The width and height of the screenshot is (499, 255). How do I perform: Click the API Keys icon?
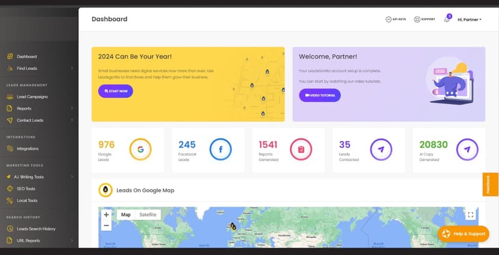388,19
